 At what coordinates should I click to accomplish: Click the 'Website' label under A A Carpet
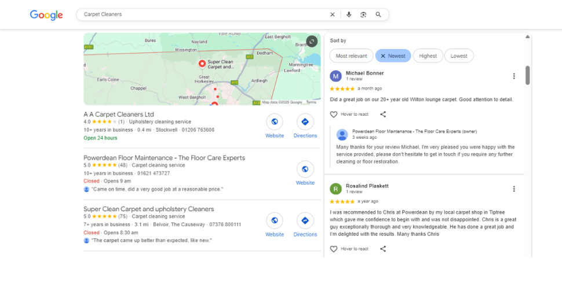pyautogui.click(x=275, y=136)
